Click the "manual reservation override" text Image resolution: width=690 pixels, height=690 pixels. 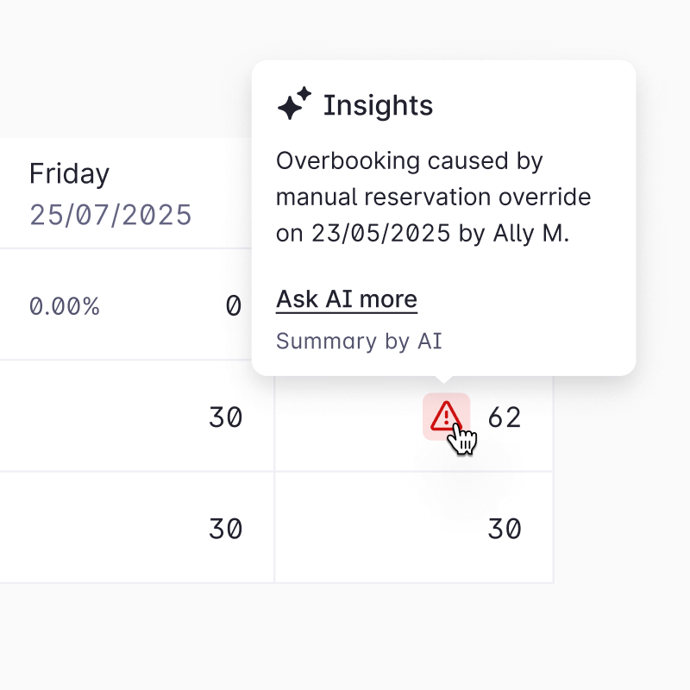pyautogui.click(x=433, y=197)
